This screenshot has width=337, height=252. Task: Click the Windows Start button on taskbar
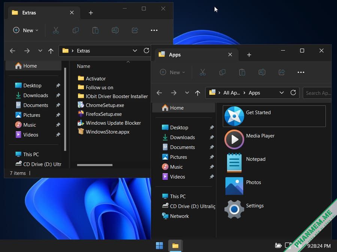point(159,246)
